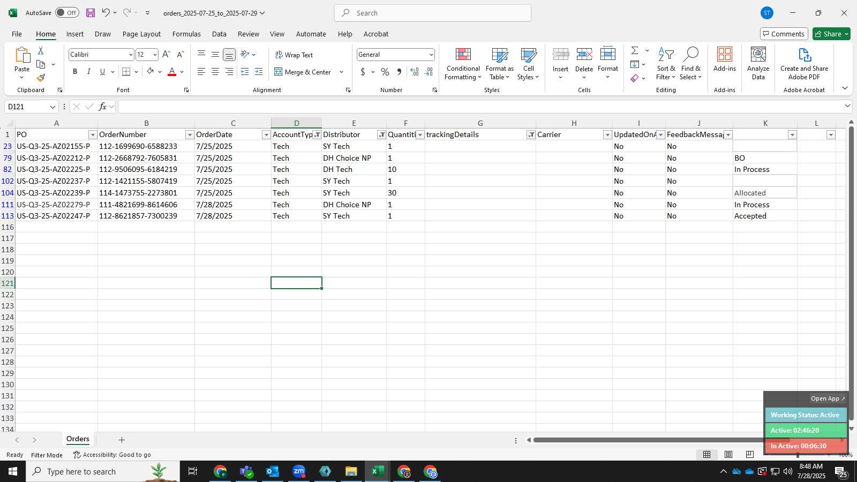Screen dimensions: 857x482
Task: Click the Format Painter brush icon
Action: [41, 78]
